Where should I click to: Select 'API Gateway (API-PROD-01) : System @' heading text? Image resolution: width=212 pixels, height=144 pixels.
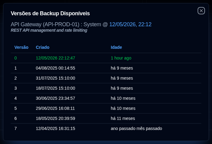click(x=59, y=24)
